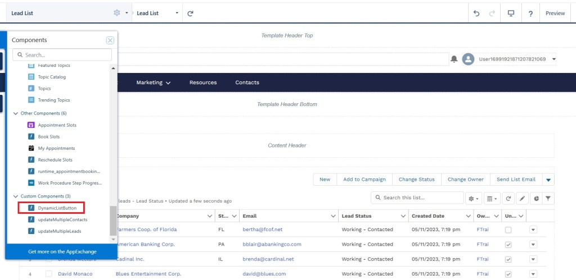Viewport: 576px width, 280px height.
Task: Toggle the unread checkbox in Farmers Coop row
Action: pyautogui.click(x=508, y=230)
